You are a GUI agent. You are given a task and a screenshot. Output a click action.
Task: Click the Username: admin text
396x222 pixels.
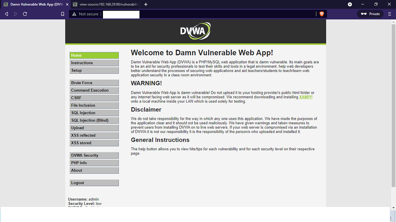point(83,199)
